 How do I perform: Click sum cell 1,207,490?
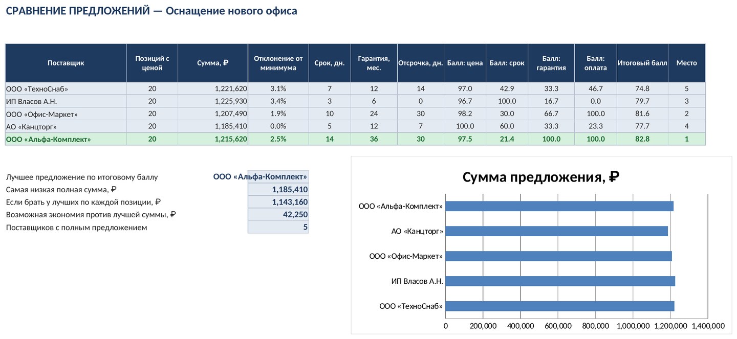click(x=213, y=114)
